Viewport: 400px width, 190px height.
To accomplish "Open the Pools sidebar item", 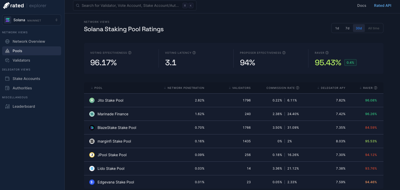I will [32, 51].
